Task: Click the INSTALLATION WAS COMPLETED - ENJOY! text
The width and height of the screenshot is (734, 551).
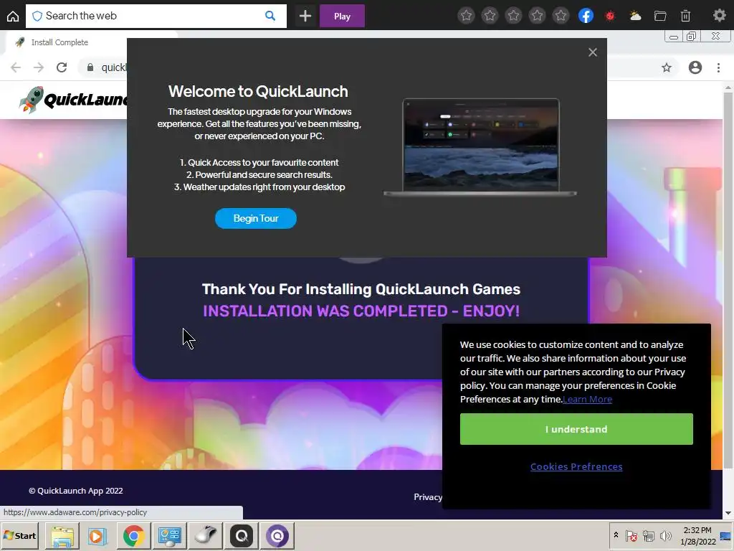Action: (x=361, y=311)
